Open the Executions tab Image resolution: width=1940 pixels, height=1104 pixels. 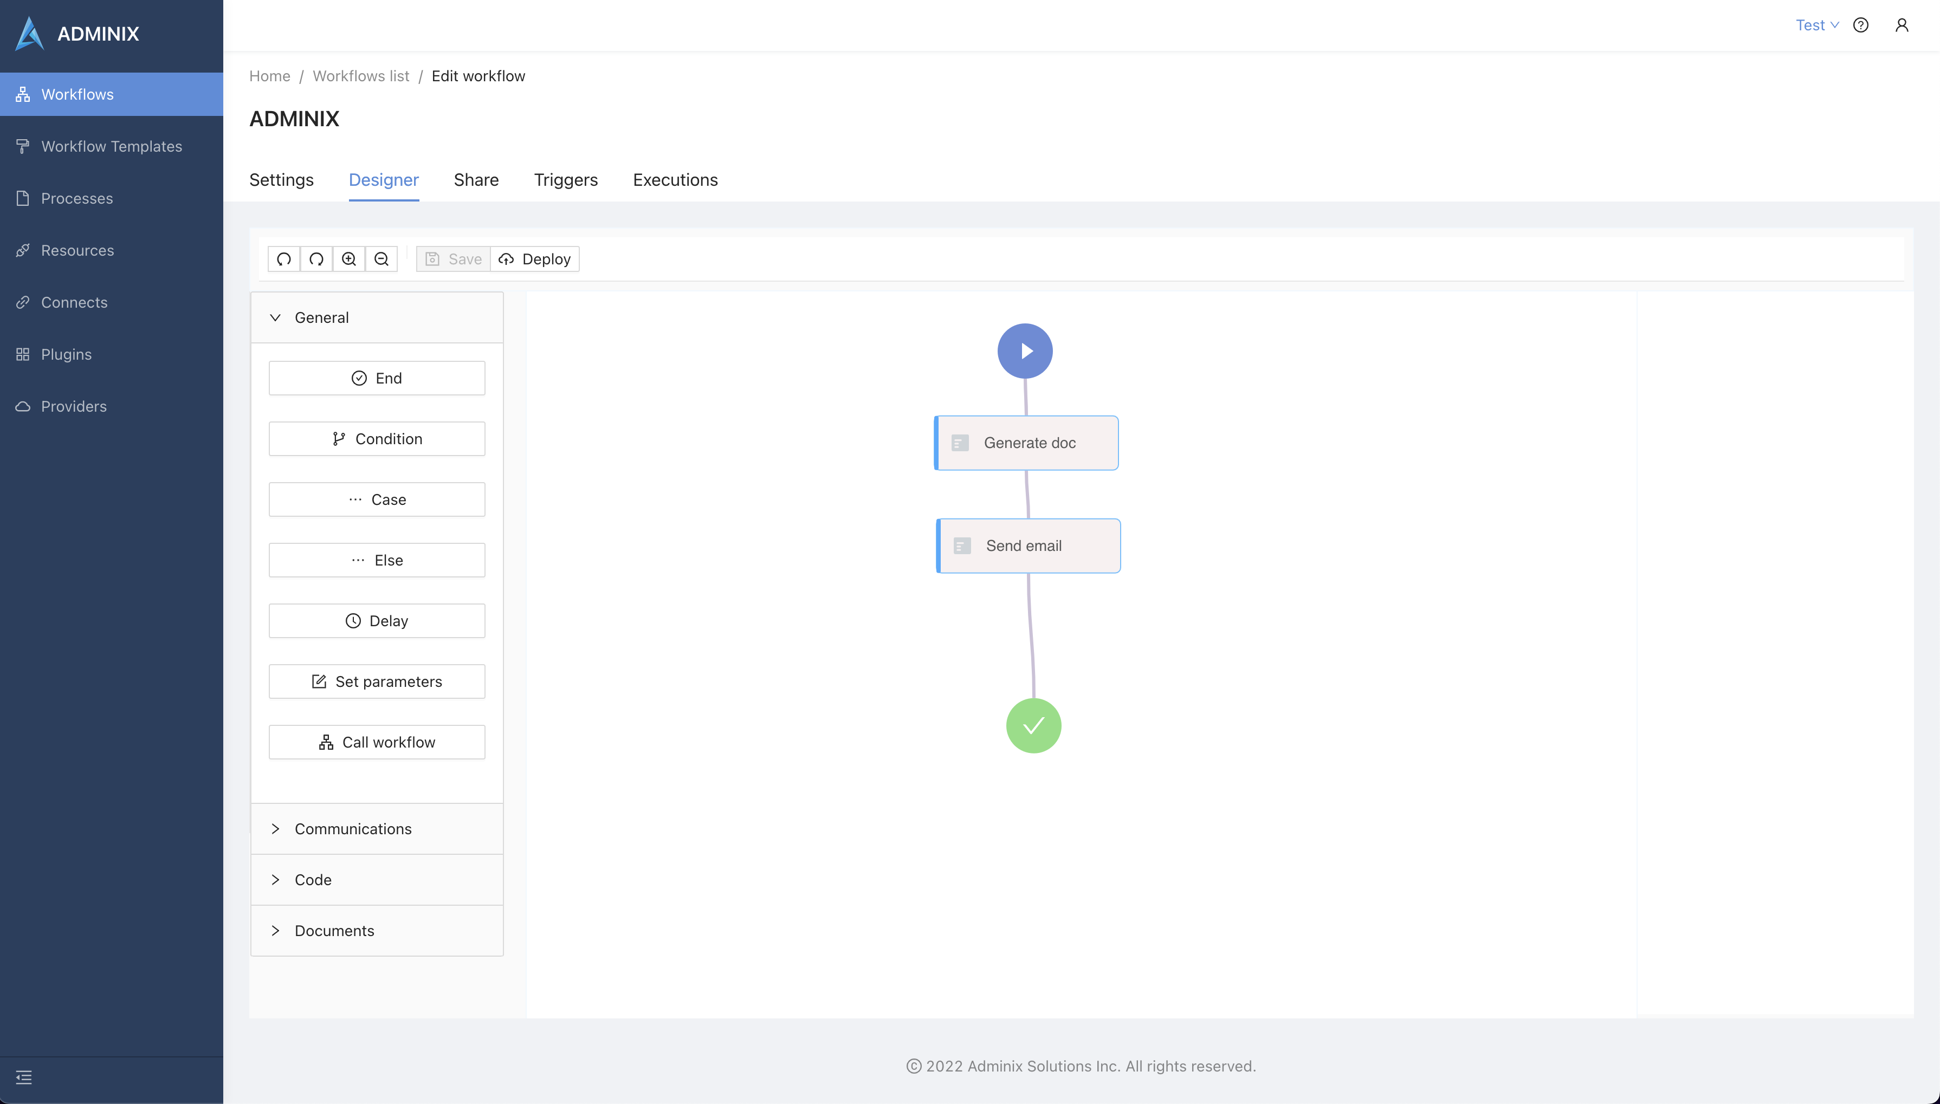coord(675,180)
